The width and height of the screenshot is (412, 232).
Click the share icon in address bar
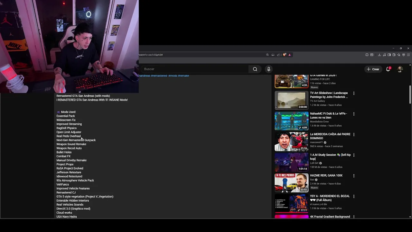pos(278,55)
